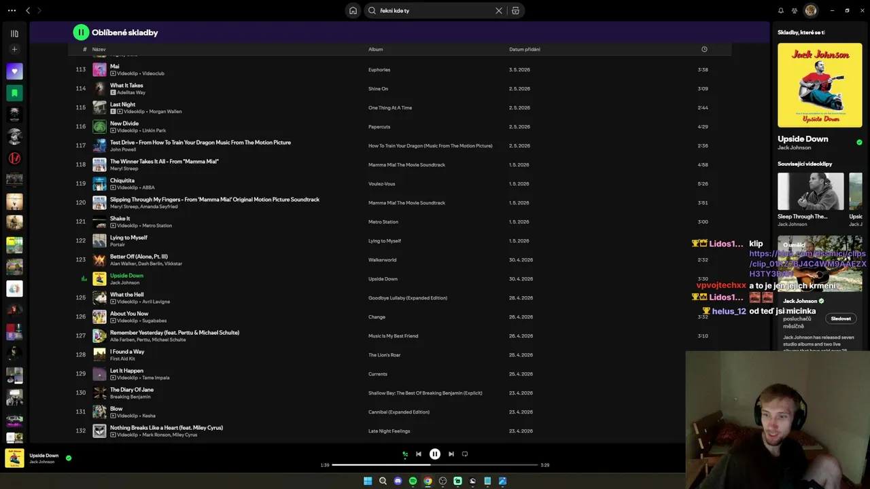Open 'Upside Down' title in the Now Playing panel

[x=803, y=139]
